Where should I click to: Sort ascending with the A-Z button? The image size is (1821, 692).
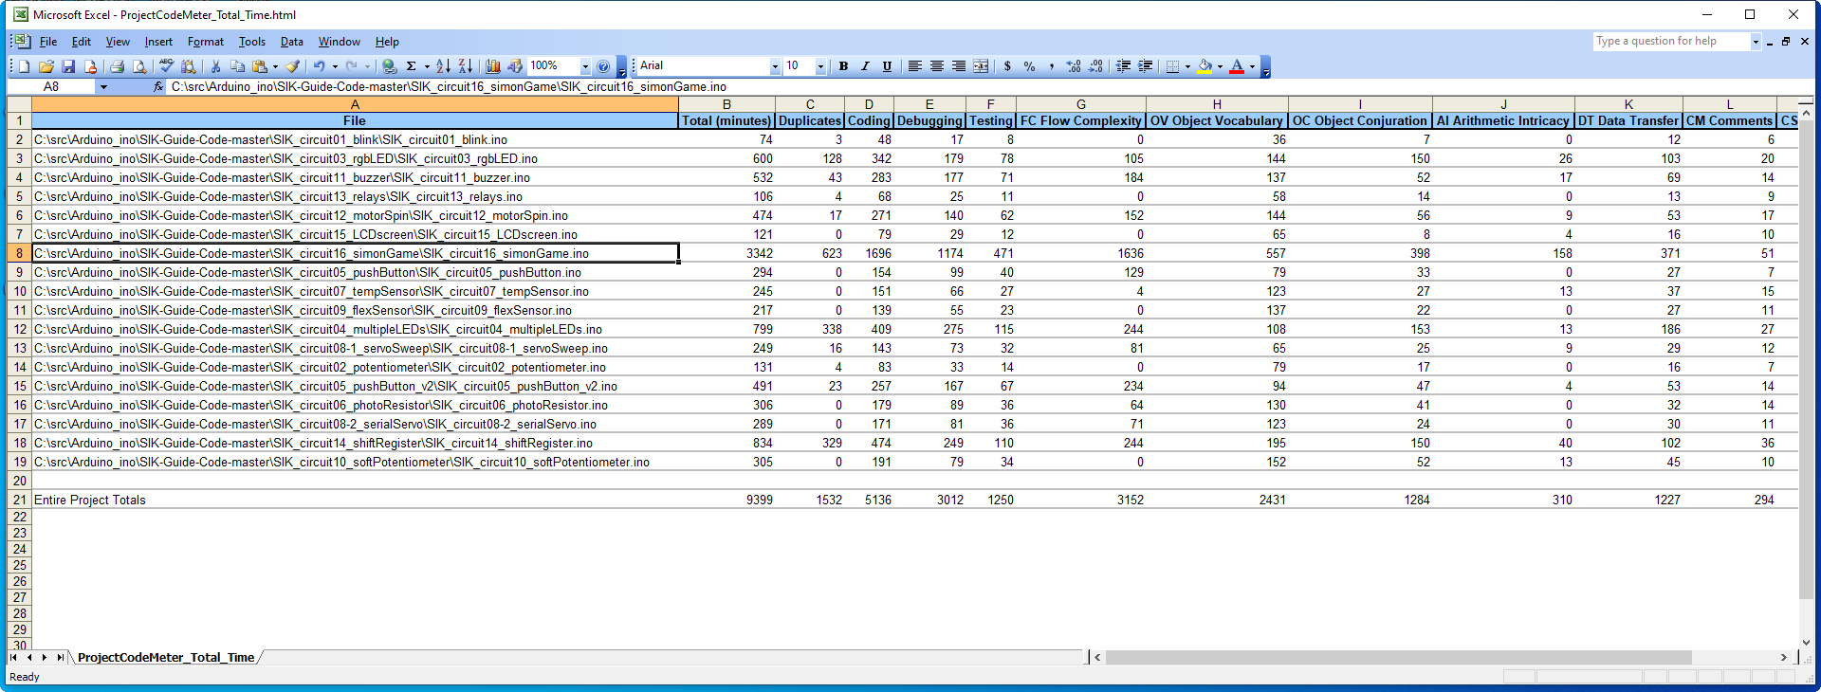pos(443,66)
